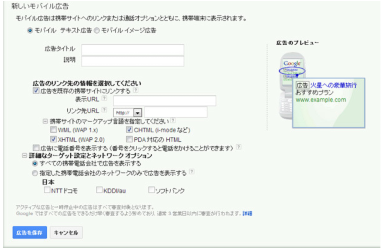The width and height of the screenshot is (383, 250).
Task: Click help icon next to 指定した携帯電話会社 option
Action: coord(192,172)
